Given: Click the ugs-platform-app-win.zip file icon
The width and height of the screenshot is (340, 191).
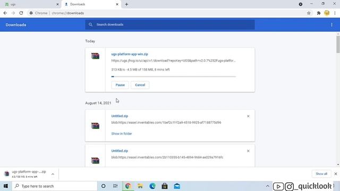Looking at the screenshot, I should (x=95, y=56).
